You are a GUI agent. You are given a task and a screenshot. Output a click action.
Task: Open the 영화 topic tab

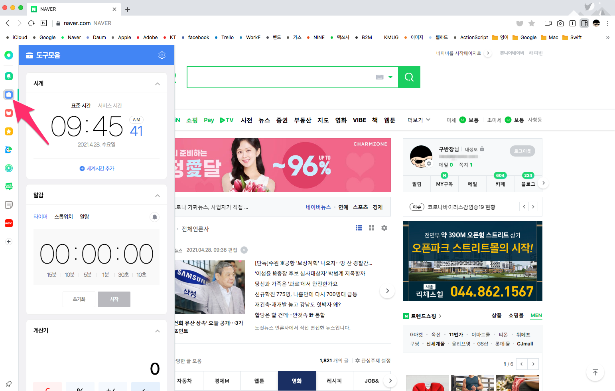[297, 381]
